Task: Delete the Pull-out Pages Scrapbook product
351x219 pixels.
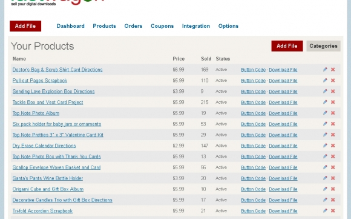Action: 333,81
